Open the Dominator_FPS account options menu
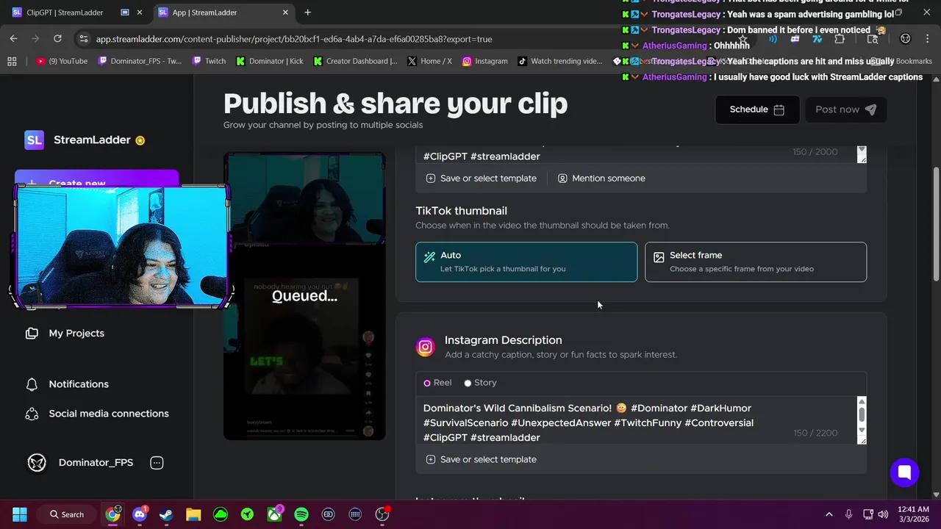 coord(157,463)
